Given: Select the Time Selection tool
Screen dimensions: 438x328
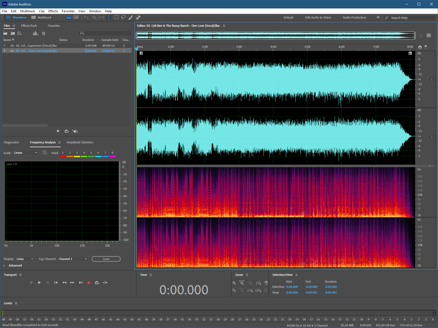Looking at the screenshot, I should click(x=108, y=17).
